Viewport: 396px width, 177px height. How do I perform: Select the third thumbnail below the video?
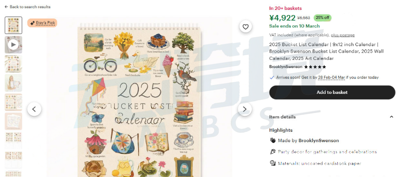tap(13, 64)
